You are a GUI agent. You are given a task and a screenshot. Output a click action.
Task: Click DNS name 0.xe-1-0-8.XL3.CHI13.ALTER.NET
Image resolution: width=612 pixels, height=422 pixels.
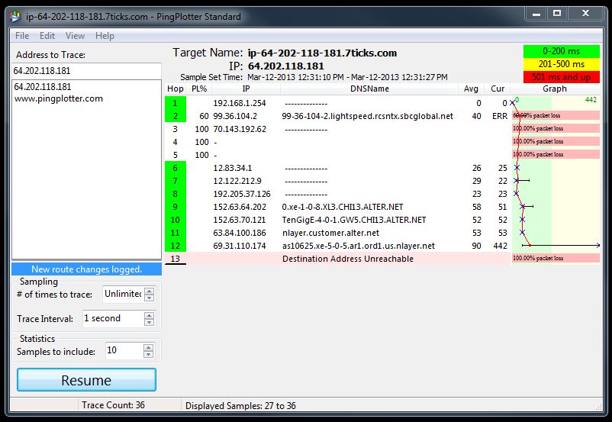(x=343, y=207)
